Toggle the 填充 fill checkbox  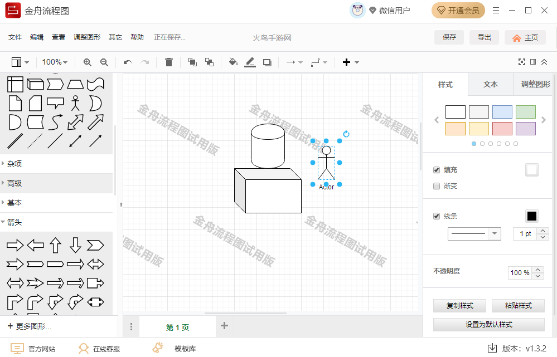point(437,170)
